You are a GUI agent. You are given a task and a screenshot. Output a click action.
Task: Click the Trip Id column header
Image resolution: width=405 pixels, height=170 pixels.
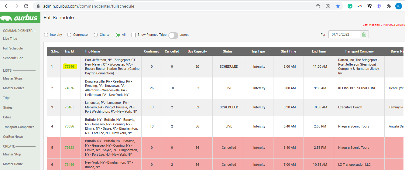pos(69,51)
